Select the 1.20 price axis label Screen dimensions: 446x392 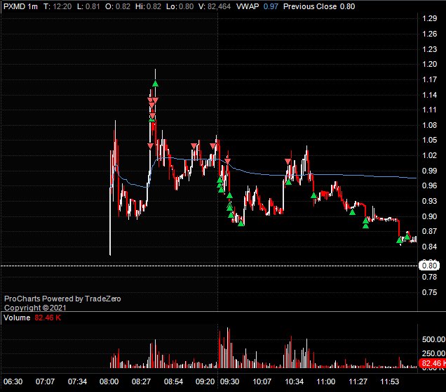click(429, 64)
